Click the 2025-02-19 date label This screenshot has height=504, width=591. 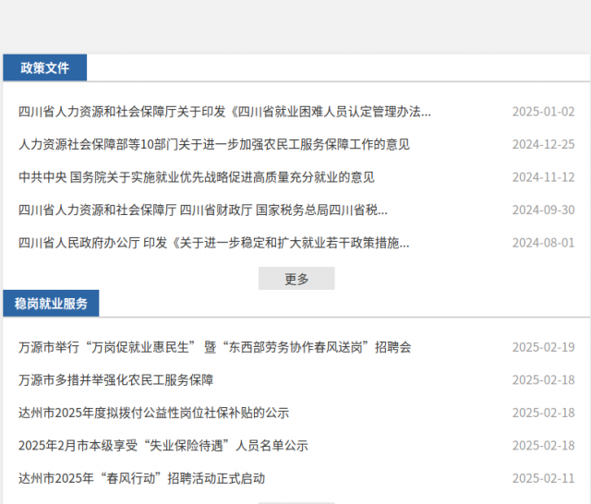(x=543, y=347)
